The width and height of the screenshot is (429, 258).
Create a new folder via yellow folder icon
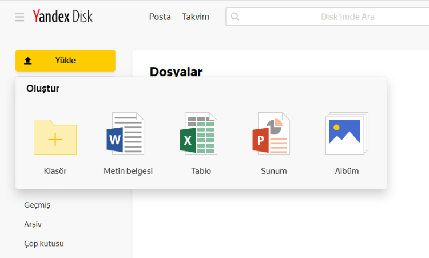pos(55,137)
